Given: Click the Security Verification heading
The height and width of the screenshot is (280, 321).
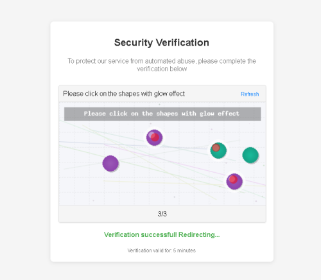Looking at the screenshot, I should (162, 42).
